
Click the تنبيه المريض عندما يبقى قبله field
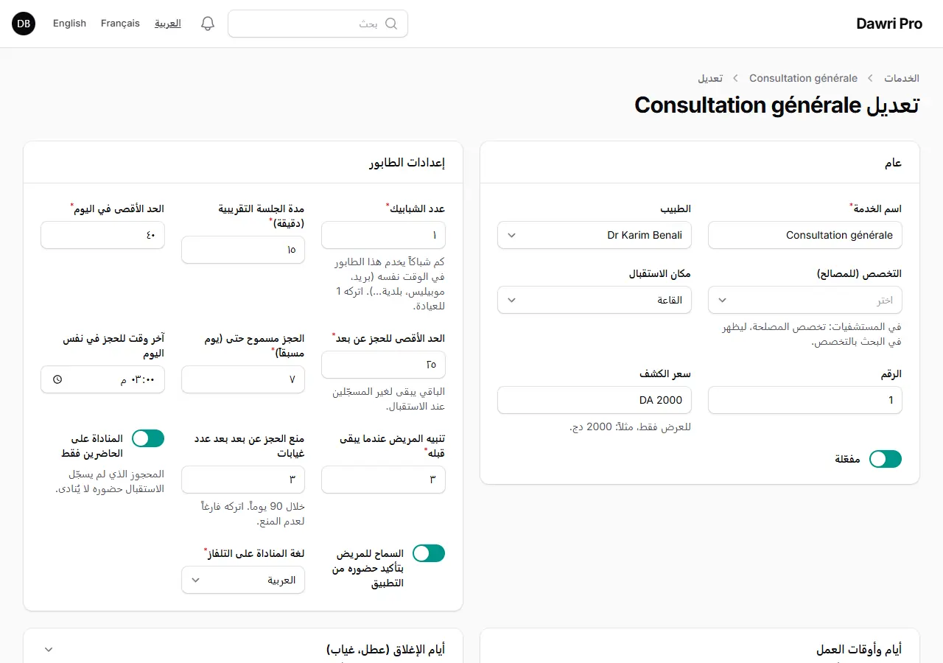383,480
